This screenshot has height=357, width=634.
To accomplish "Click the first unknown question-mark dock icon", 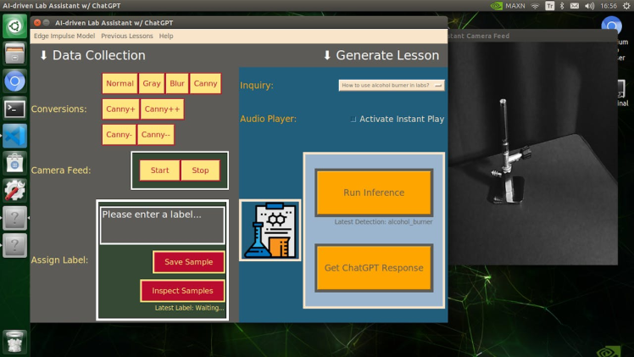I will click(x=15, y=218).
